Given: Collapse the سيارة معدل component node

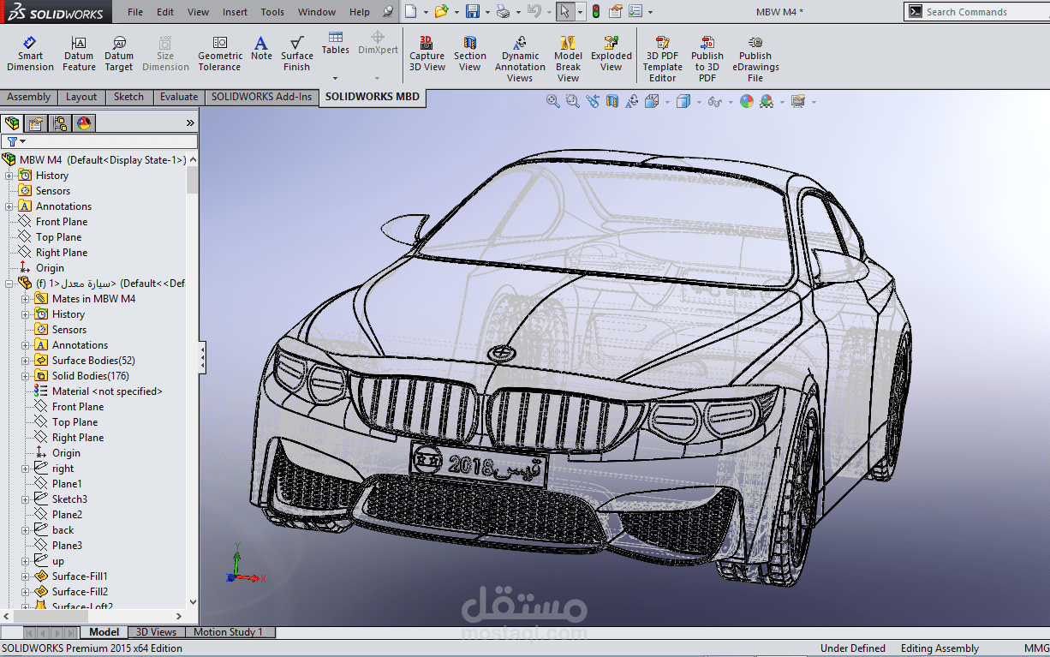Looking at the screenshot, I should pyautogui.click(x=9, y=284).
